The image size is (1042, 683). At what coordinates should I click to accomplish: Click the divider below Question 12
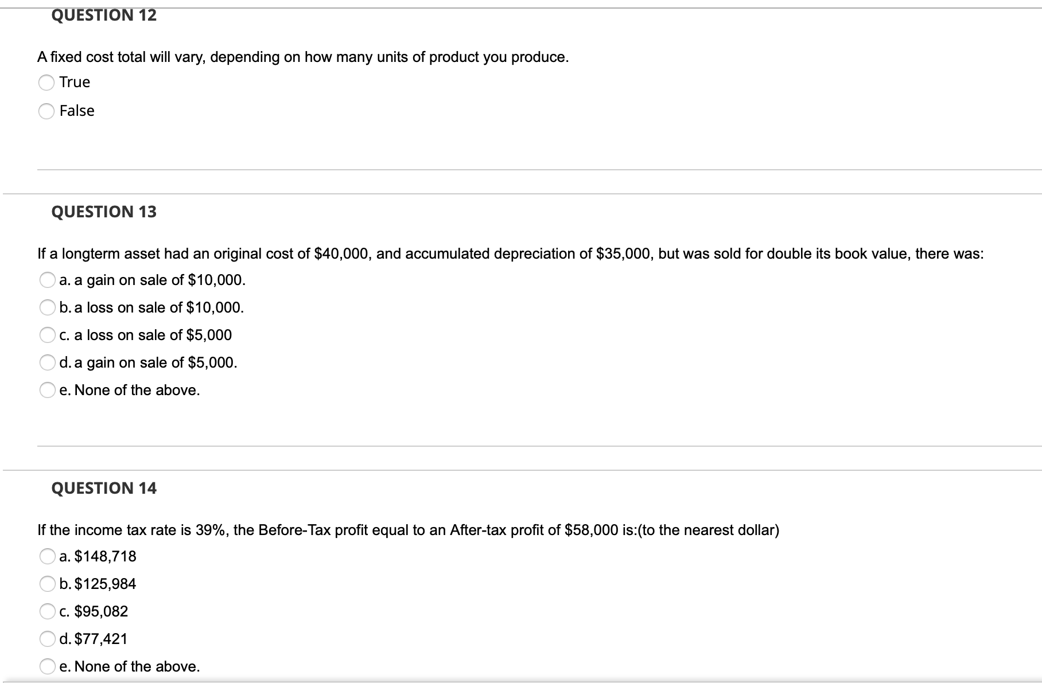[516, 170]
